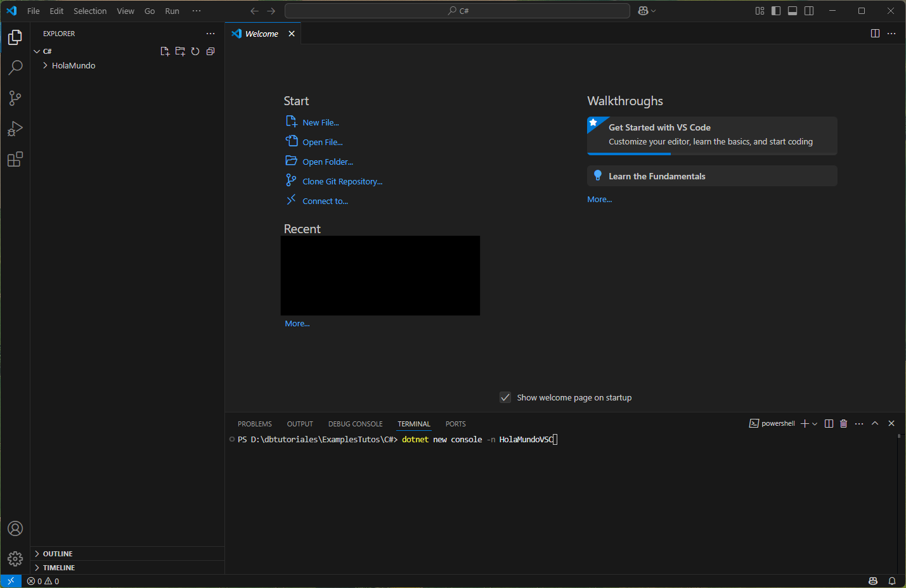Click the command center search field
Screen dimensions: 906x588
pyautogui.click(x=457, y=11)
